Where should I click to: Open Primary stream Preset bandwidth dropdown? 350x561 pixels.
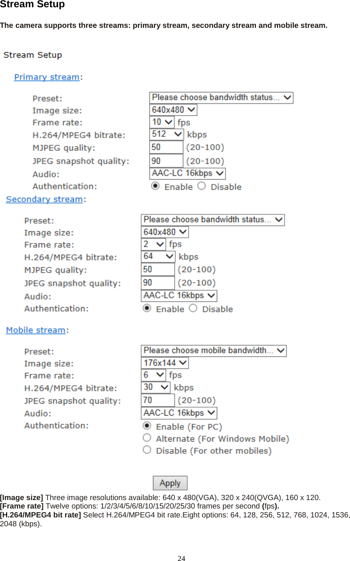click(x=221, y=98)
